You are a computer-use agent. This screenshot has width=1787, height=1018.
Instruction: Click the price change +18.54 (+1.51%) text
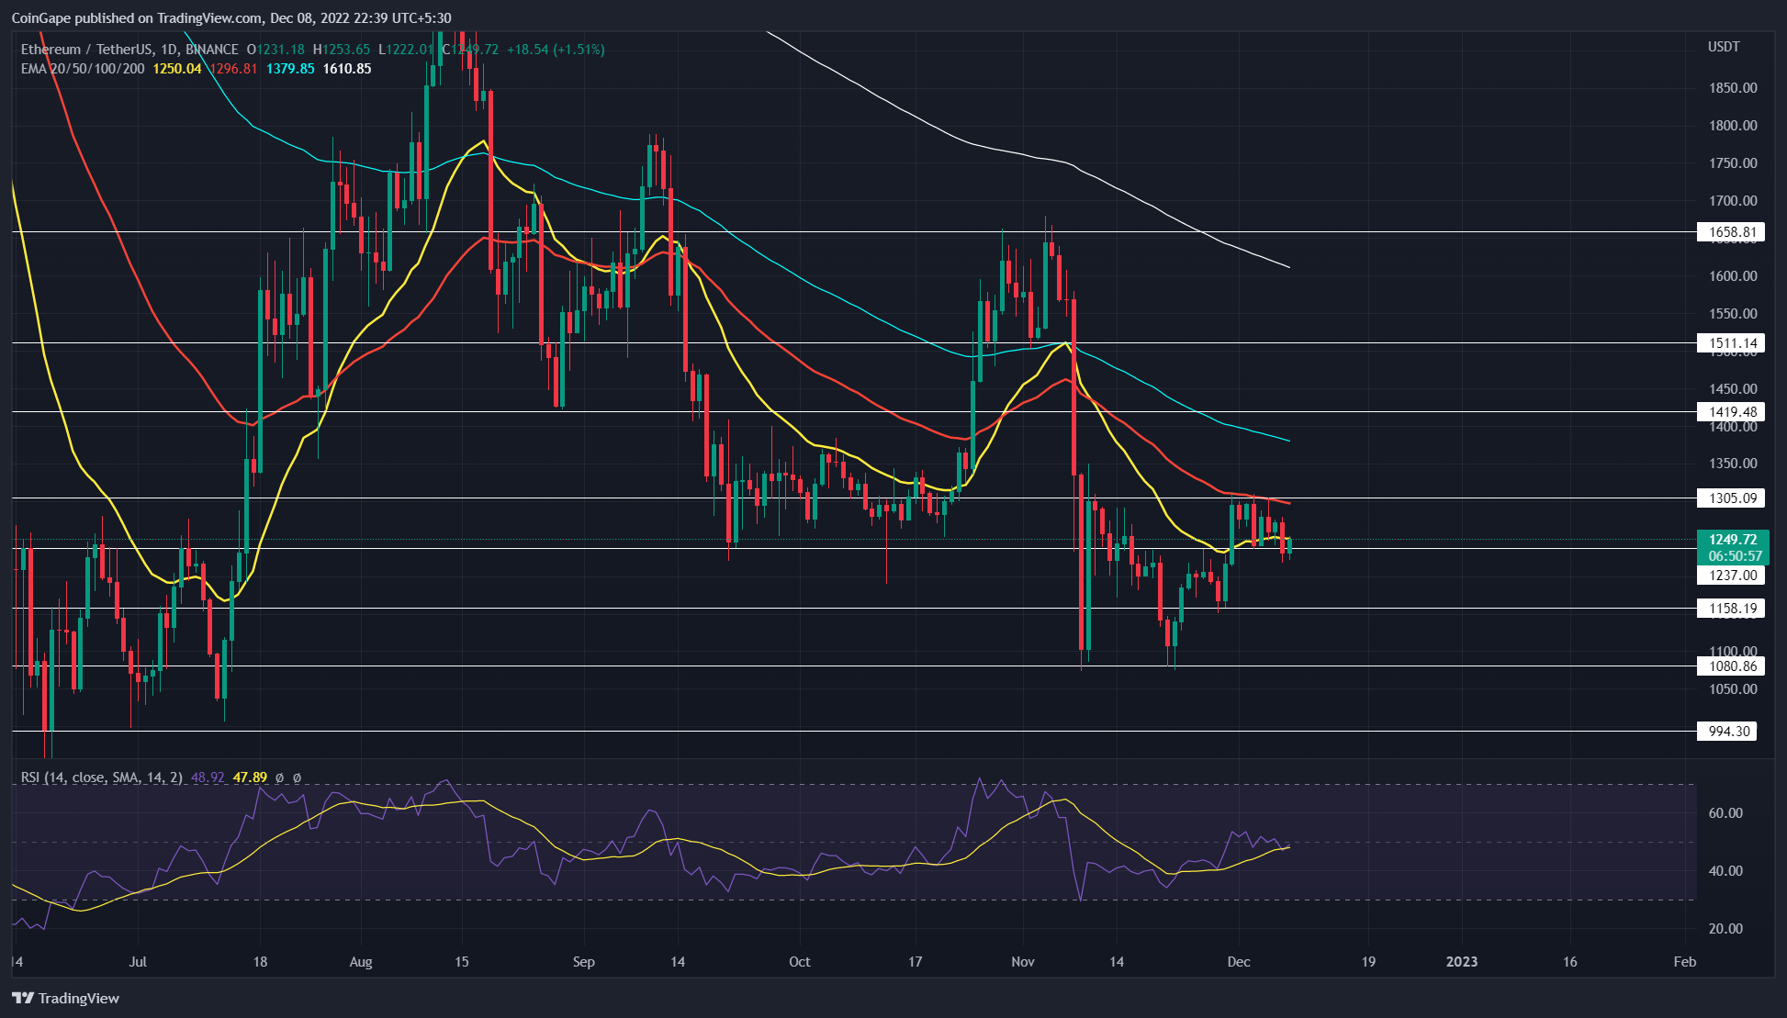(x=556, y=50)
